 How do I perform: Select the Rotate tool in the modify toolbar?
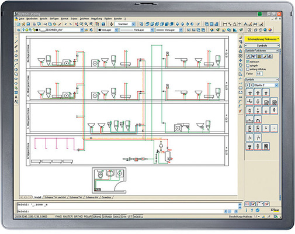point(241,65)
